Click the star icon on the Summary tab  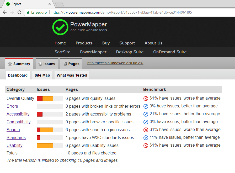tap(10, 64)
